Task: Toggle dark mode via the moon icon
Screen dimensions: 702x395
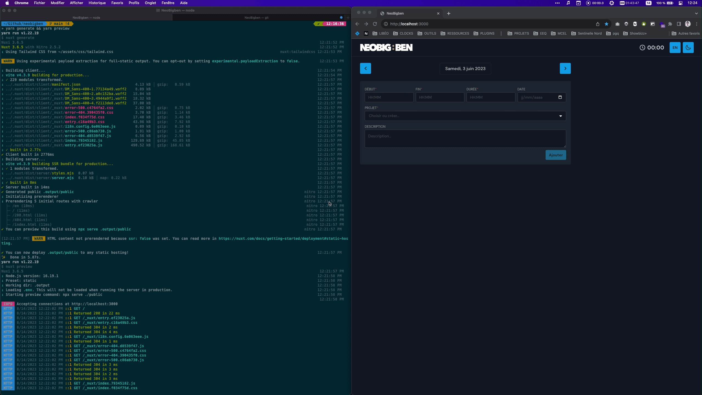Action: (688, 47)
